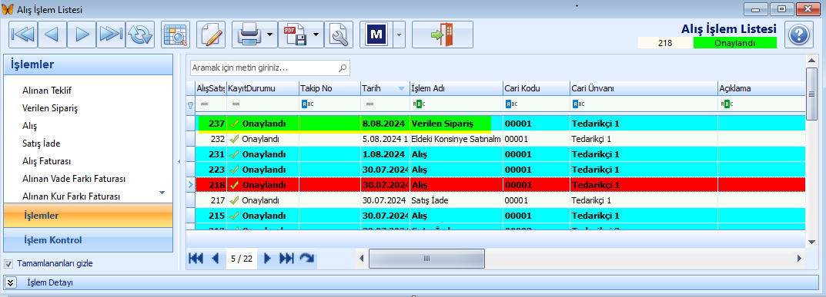The height and width of the screenshot is (297, 826).
Task: Select Alınan Teklif in İşlemler list
Action: (46, 91)
